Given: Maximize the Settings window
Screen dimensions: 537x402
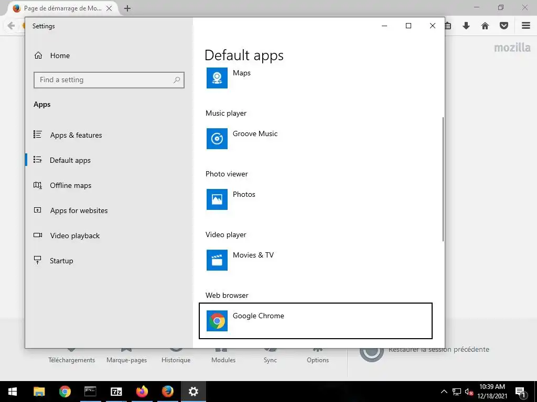Looking at the screenshot, I should (408, 26).
